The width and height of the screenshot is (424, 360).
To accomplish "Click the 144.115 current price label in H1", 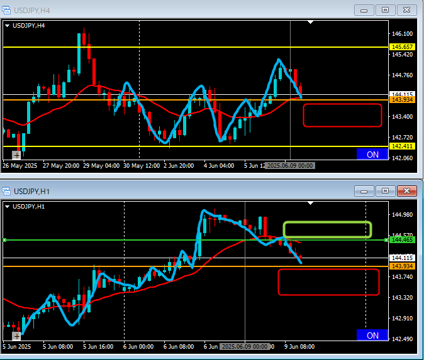I will pyautogui.click(x=402, y=258).
